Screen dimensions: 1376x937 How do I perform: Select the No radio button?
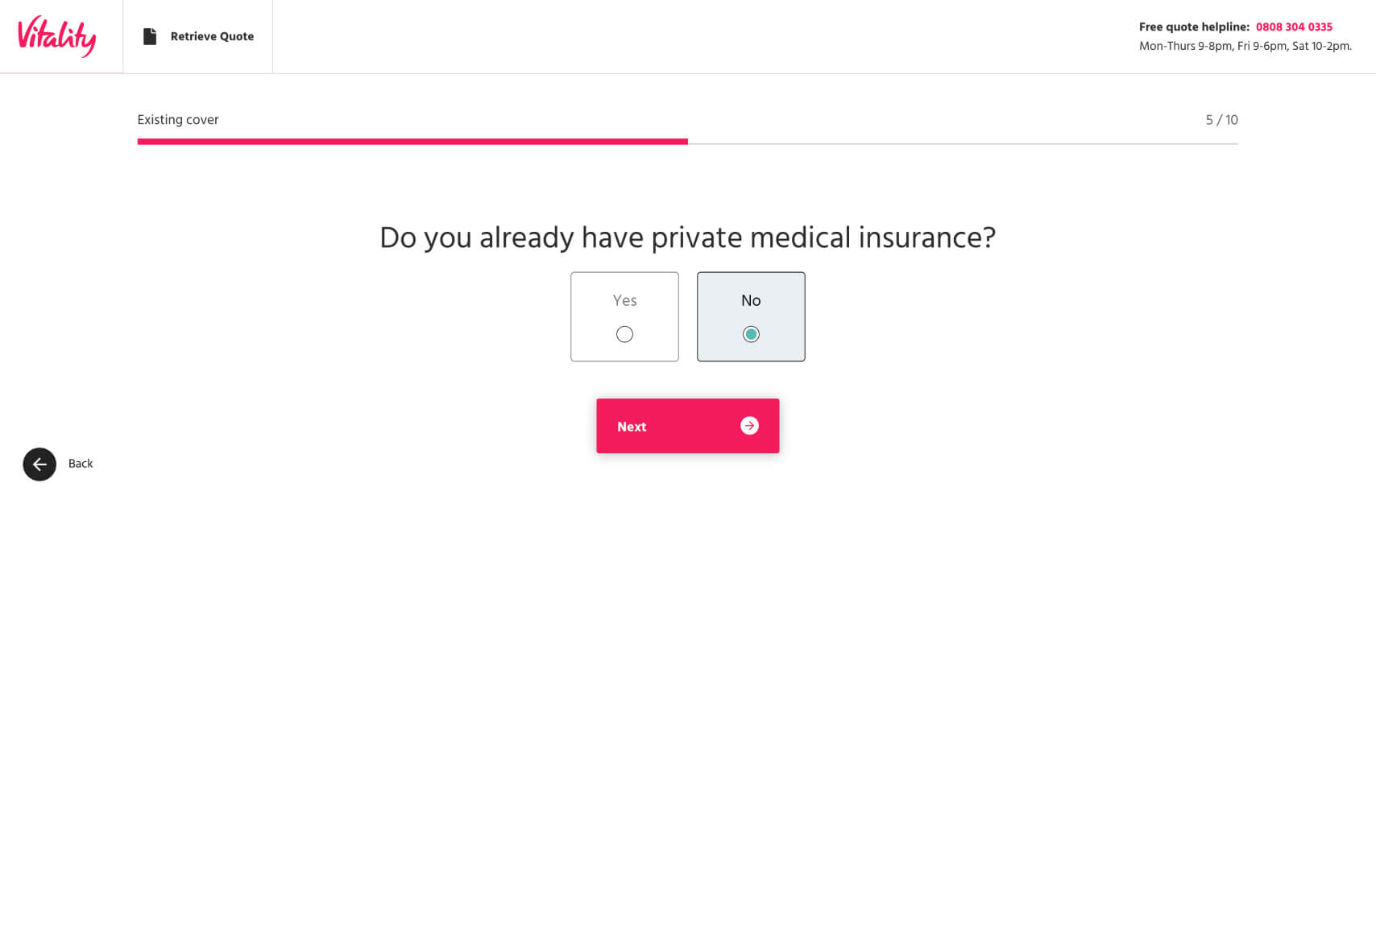[751, 334]
